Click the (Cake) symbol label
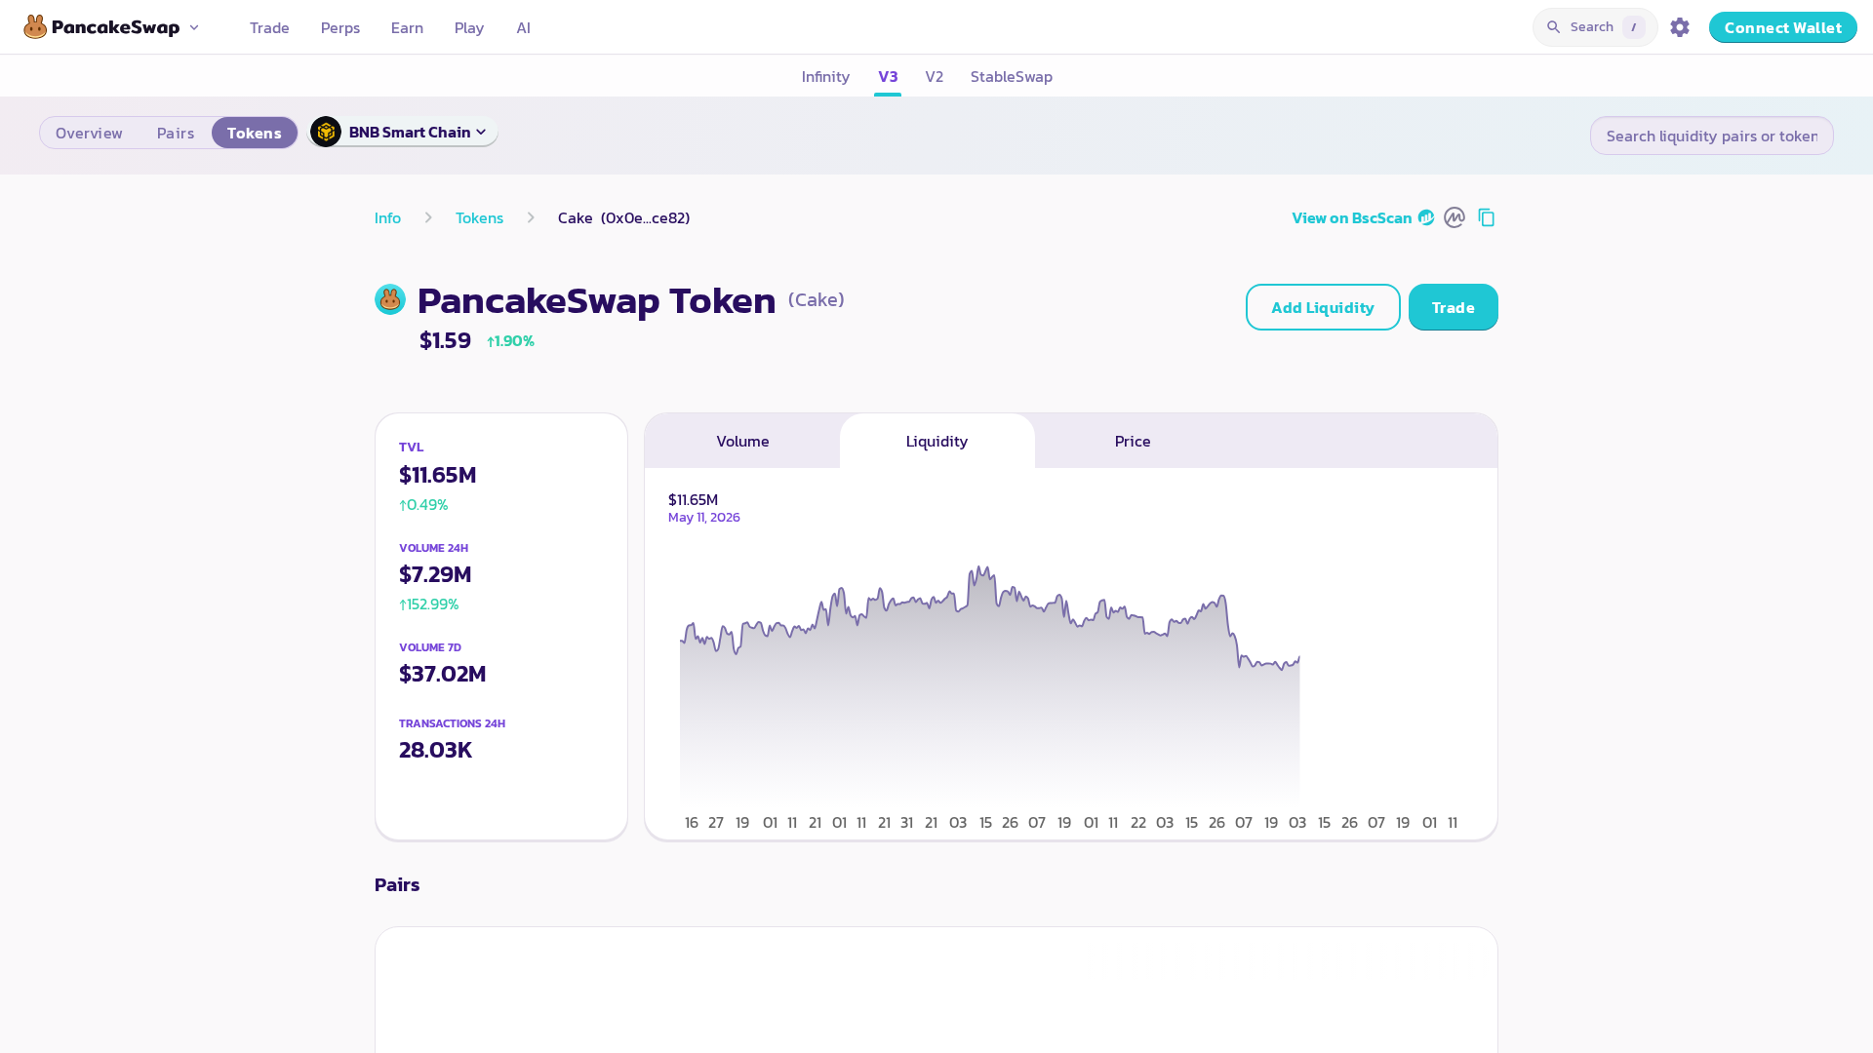1873x1053 pixels. click(x=817, y=299)
